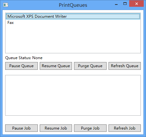
Task: Click the PrintQueues title text
Action: click(x=73, y=5)
